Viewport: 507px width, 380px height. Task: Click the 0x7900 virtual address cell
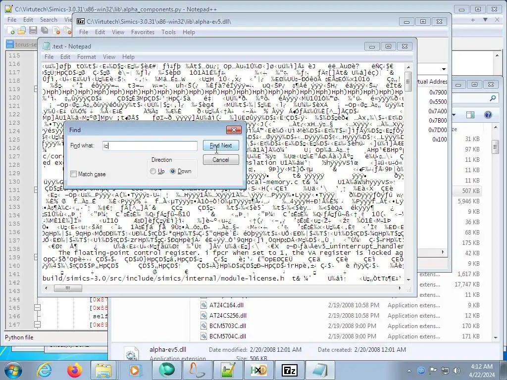point(438,93)
